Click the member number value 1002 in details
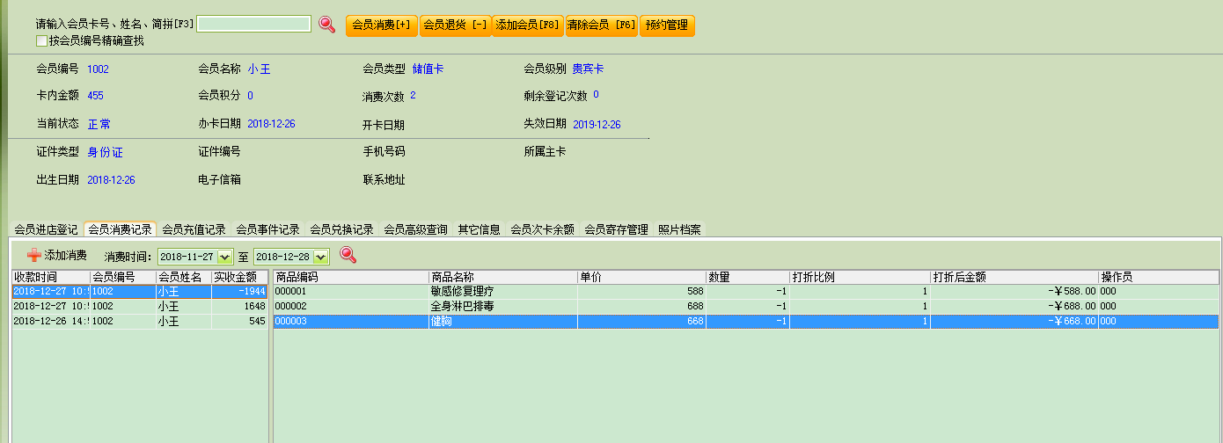This screenshot has width=1223, height=443. 98,69
